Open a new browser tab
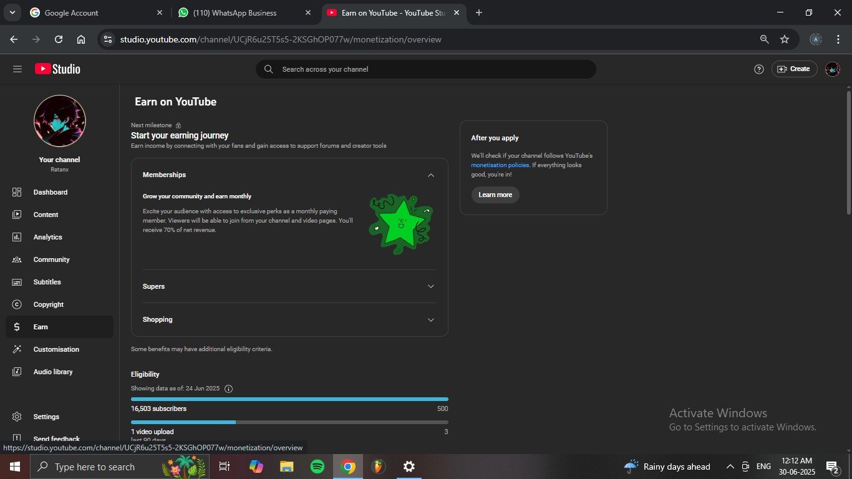Viewport: 852px width, 479px height. [479, 12]
